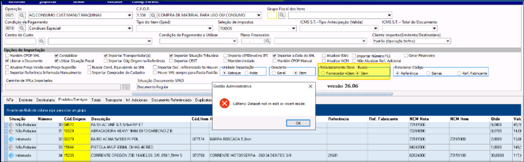524x162 pixels.
Task: Go to the Totais tab
Action: click(96, 100)
